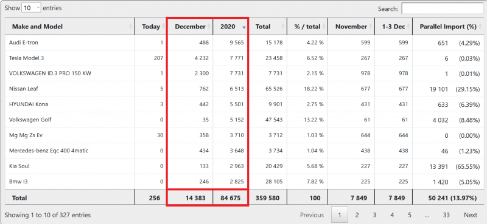Select current page 1 button

click(340, 215)
